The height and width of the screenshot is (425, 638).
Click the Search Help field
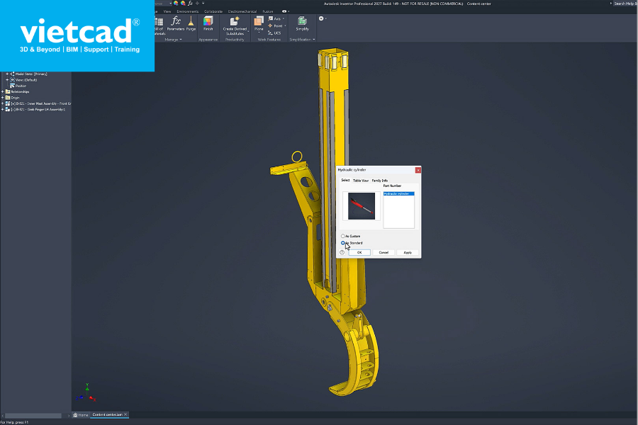(x=625, y=4)
